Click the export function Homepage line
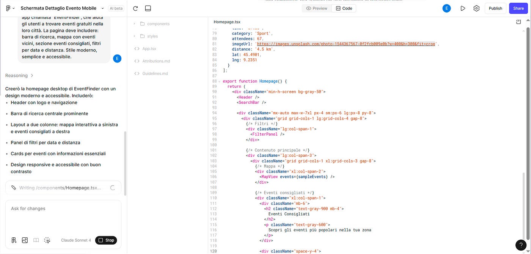The width and height of the screenshot is (531, 254). 255,81
